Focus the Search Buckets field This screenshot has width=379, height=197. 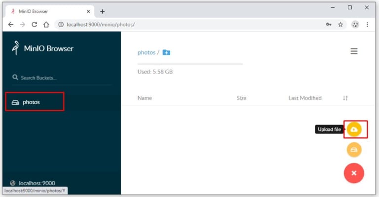tap(62, 78)
